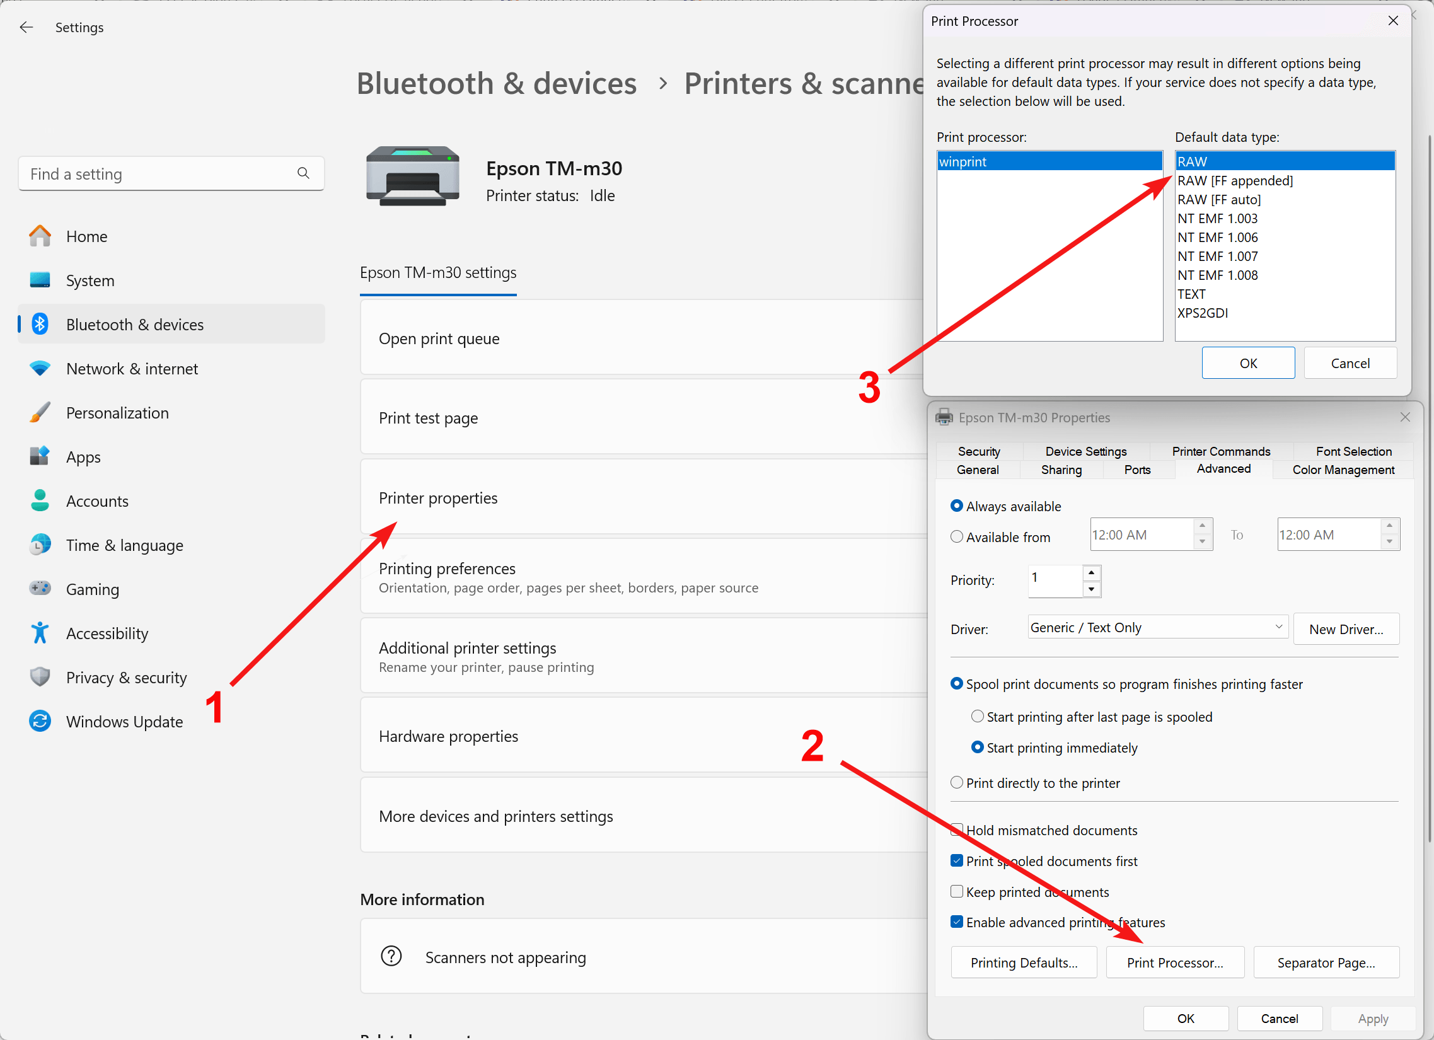Viewport: 1434px width, 1040px height.
Task: Increase Priority with the up stepper
Action: tap(1091, 573)
